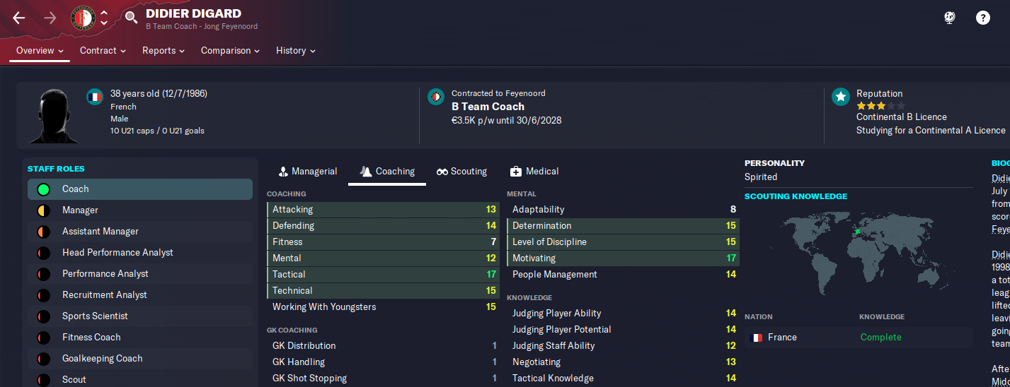Click the France nation knowledge row
Viewport: 1010px width, 387px height.
(x=859, y=338)
